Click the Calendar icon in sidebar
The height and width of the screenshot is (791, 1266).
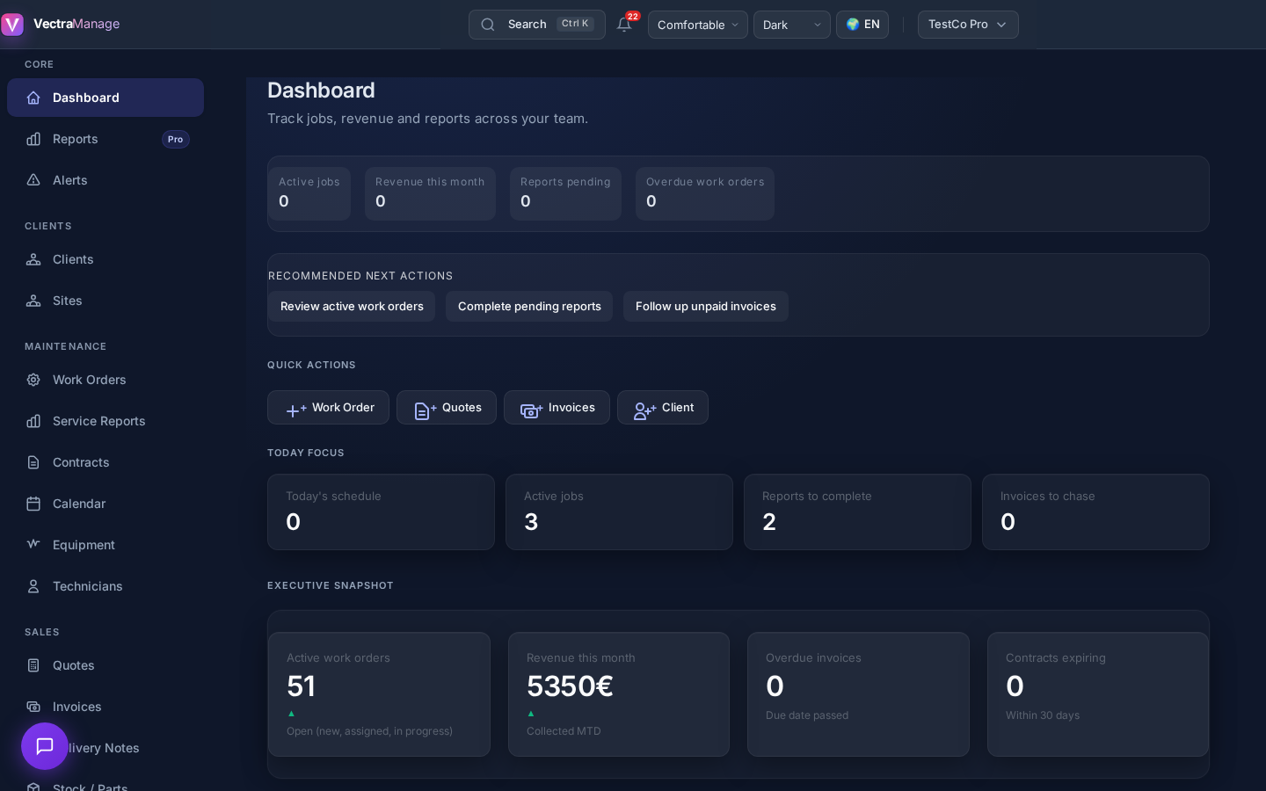pyautogui.click(x=33, y=504)
